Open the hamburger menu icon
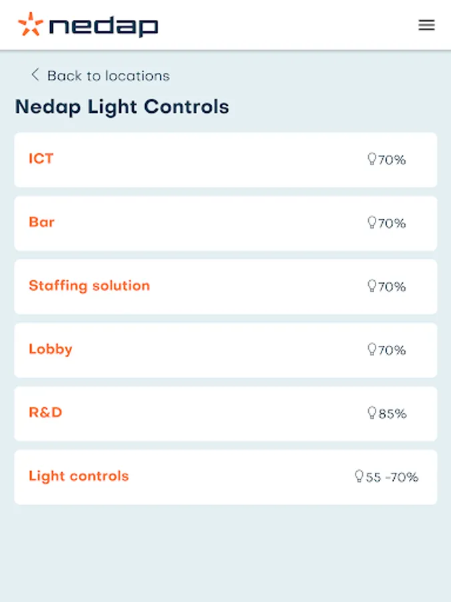This screenshot has height=602, width=451. pos(426,25)
